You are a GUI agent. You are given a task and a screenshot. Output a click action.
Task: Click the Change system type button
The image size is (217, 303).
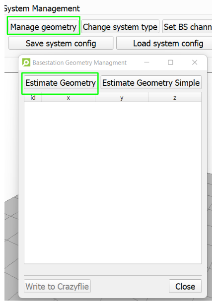tap(120, 27)
